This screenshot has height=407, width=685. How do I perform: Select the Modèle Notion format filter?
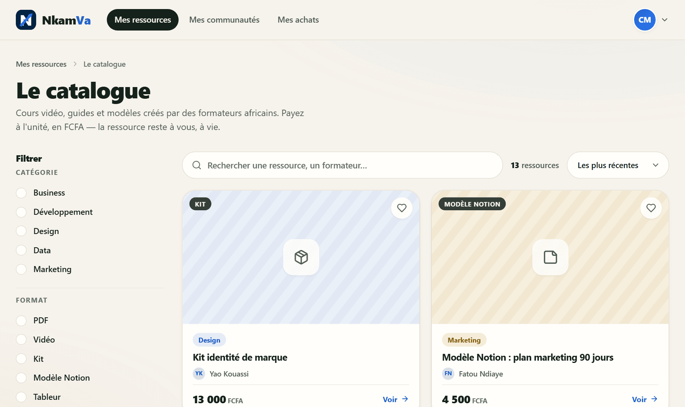[x=21, y=378]
